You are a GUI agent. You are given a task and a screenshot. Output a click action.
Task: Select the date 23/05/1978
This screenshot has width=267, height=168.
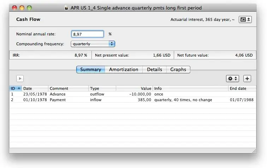(x=35, y=94)
